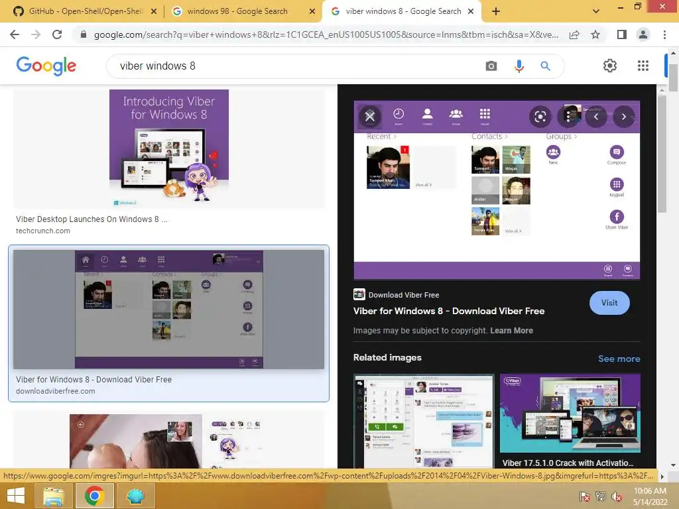Click the address bar URL
Viewport: 679px width, 509px height.
tap(326, 34)
